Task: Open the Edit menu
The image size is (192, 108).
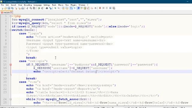Action: pyautogui.click(x=7, y=5)
